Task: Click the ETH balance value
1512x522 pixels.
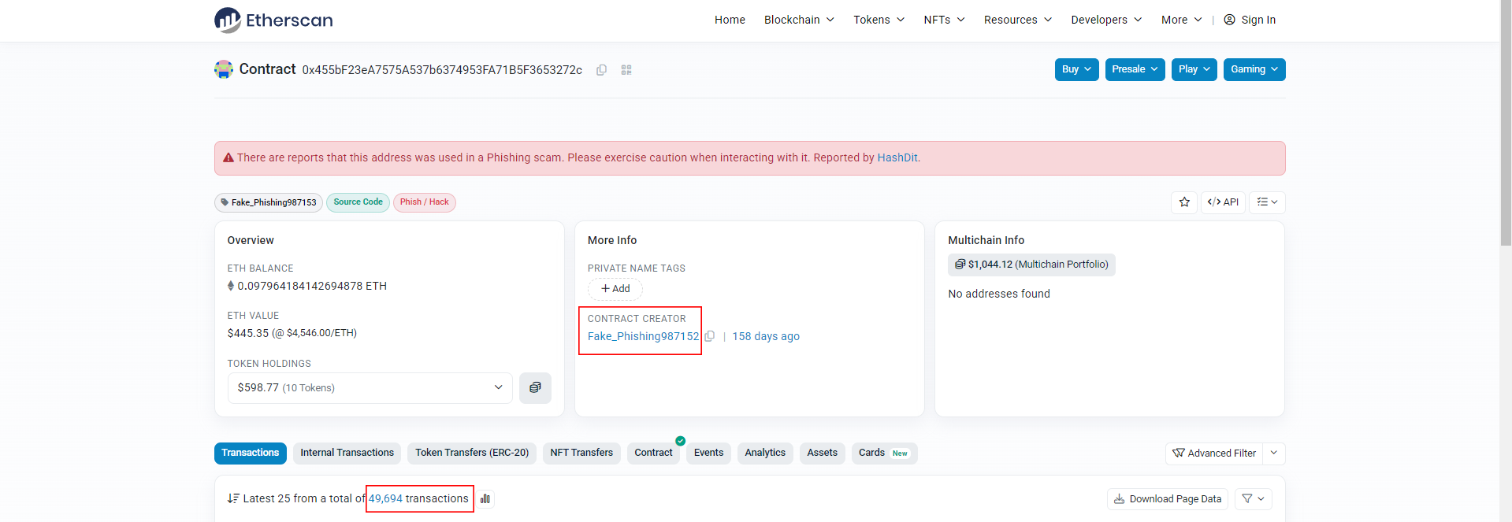Action: point(311,286)
